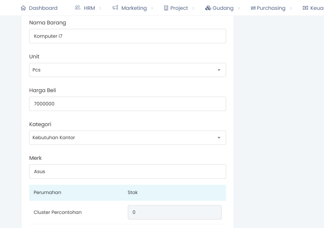The height and width of the screenshot is (228, 324).
Task: Click the Marketing megaphone icon
Action: (115, 8)
